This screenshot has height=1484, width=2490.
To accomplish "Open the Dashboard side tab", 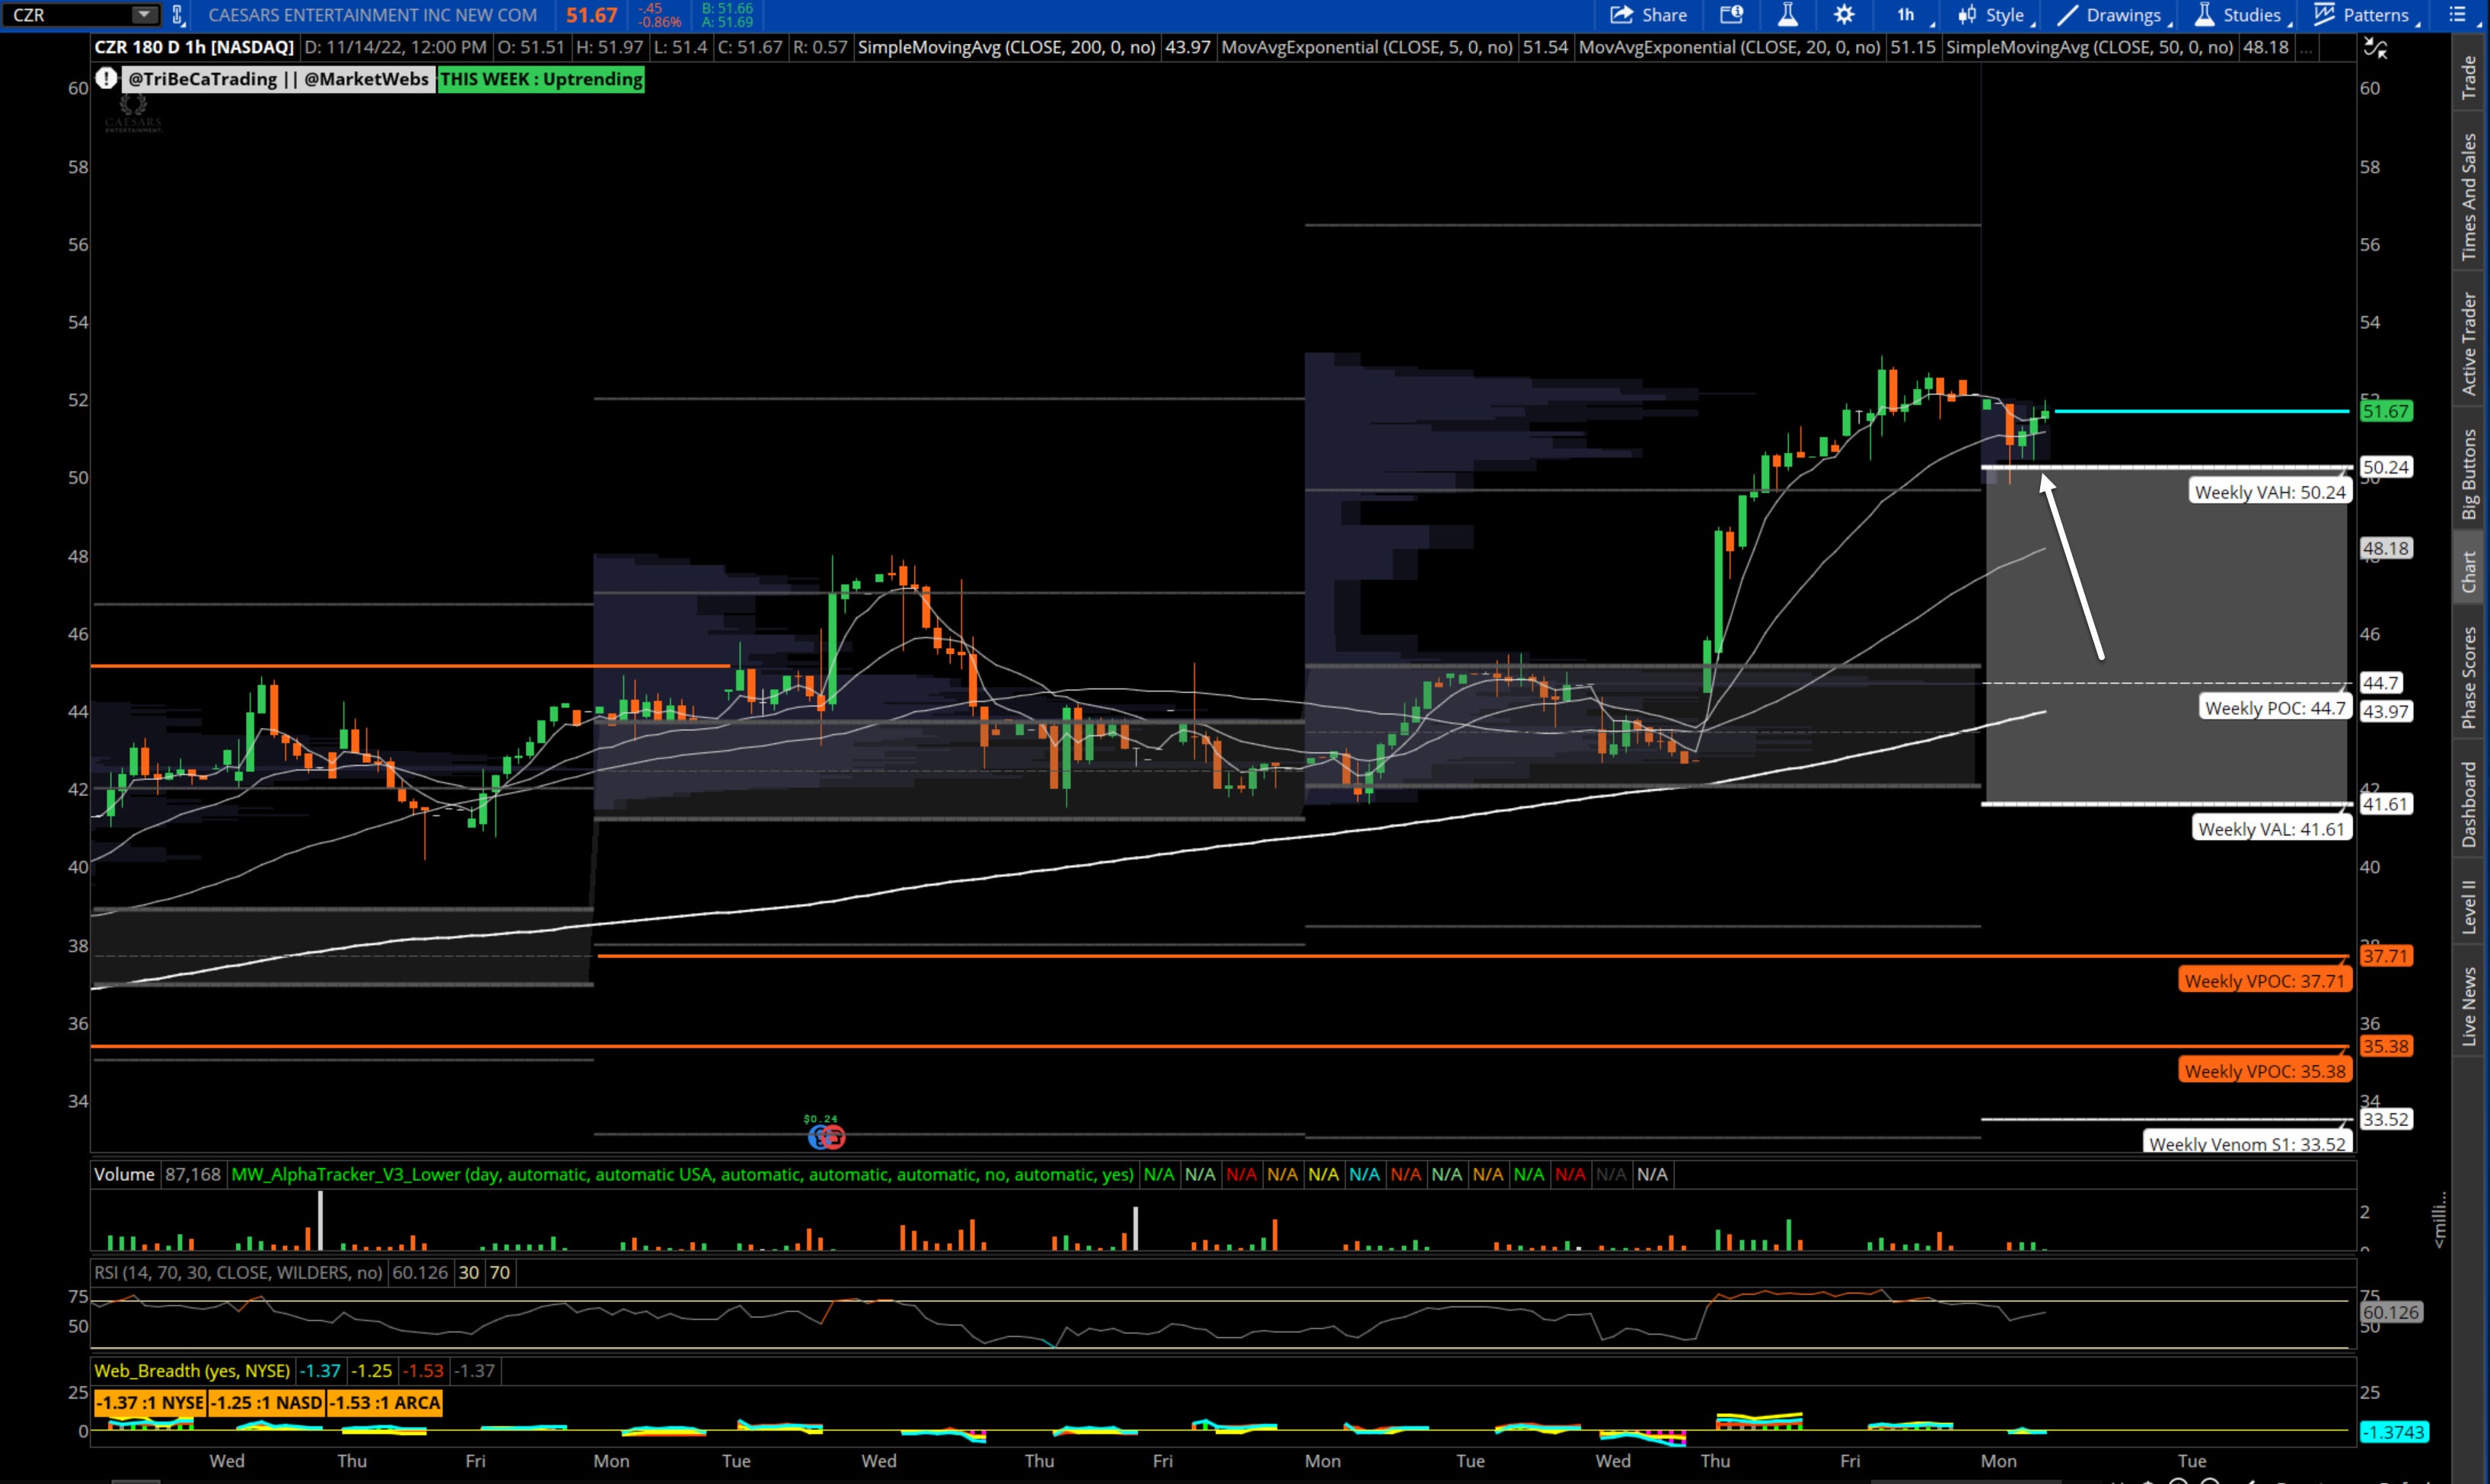I will [x=2469, y=804].
